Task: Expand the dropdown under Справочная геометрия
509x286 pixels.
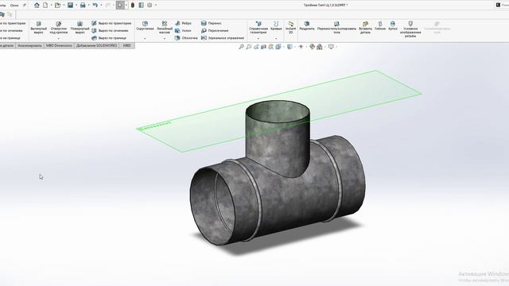Action: tap(258, 39)
